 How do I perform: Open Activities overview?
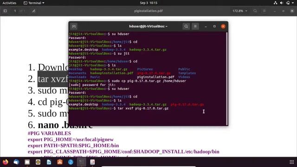click(9, 3)
